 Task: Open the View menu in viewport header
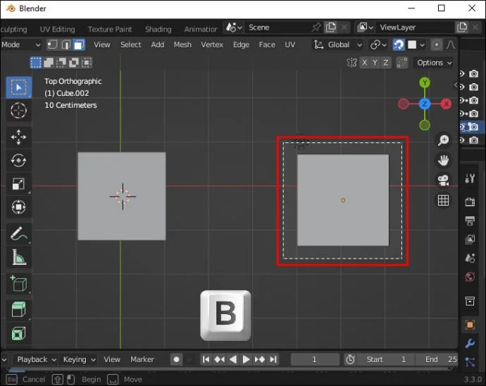coord(102,45)
